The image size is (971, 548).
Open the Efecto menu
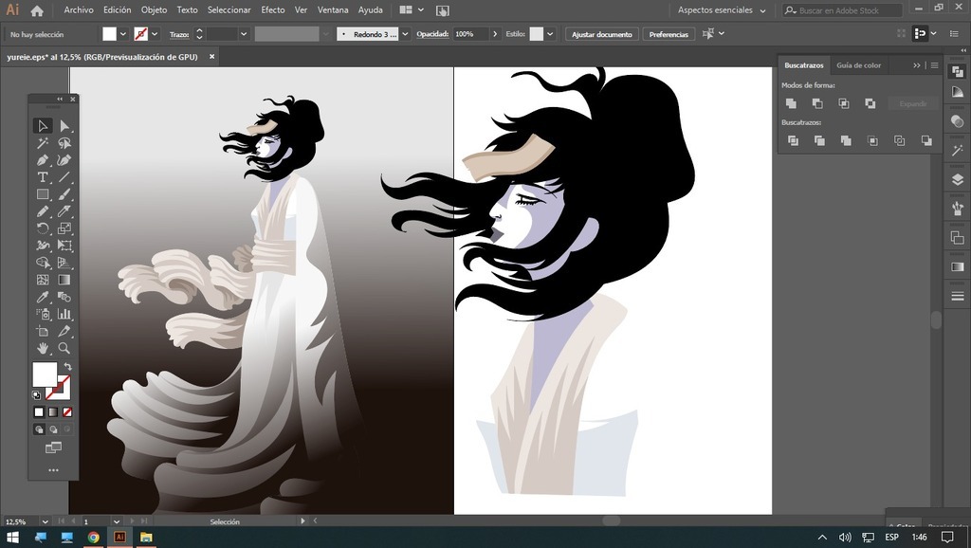272,10
